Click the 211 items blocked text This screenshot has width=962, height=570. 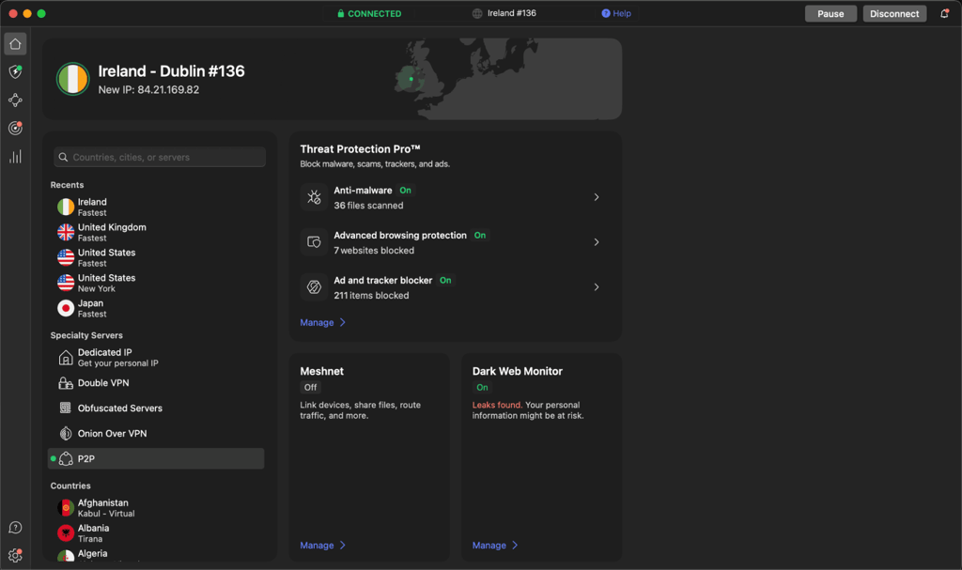click(x=371, y=295)
